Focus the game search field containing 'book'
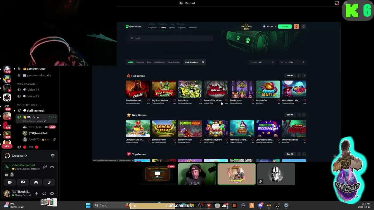This screenshot has height=210, width=374. [171, 38]
